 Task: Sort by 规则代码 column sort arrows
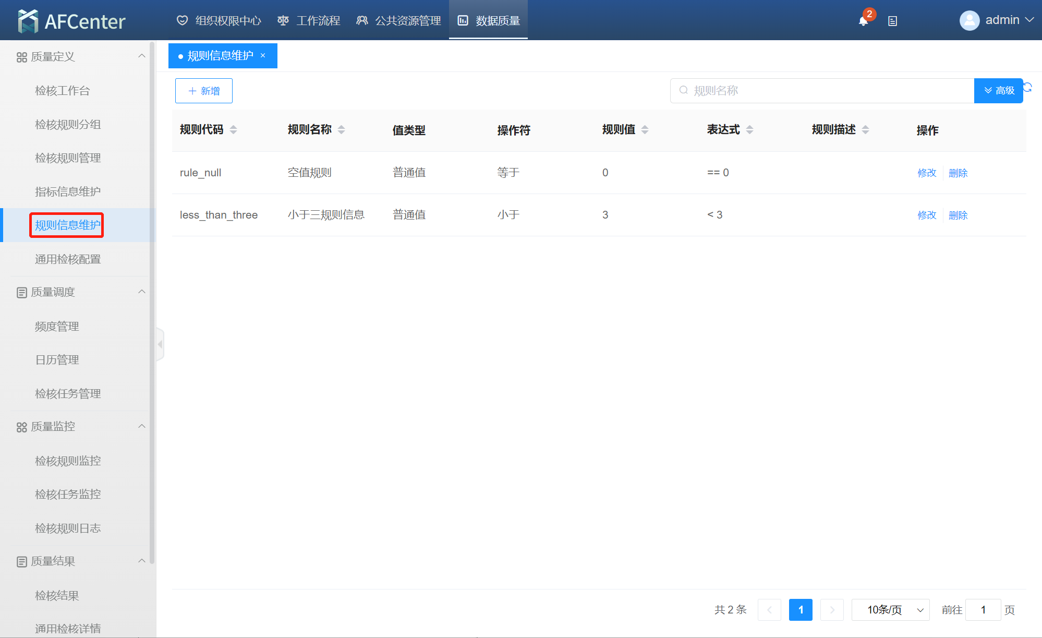click(233, 130)
